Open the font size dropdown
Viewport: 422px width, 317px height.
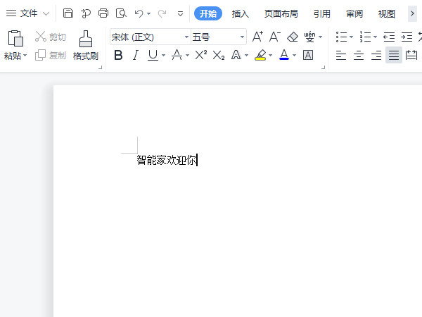pyautogui.click(x=242, y=37)
